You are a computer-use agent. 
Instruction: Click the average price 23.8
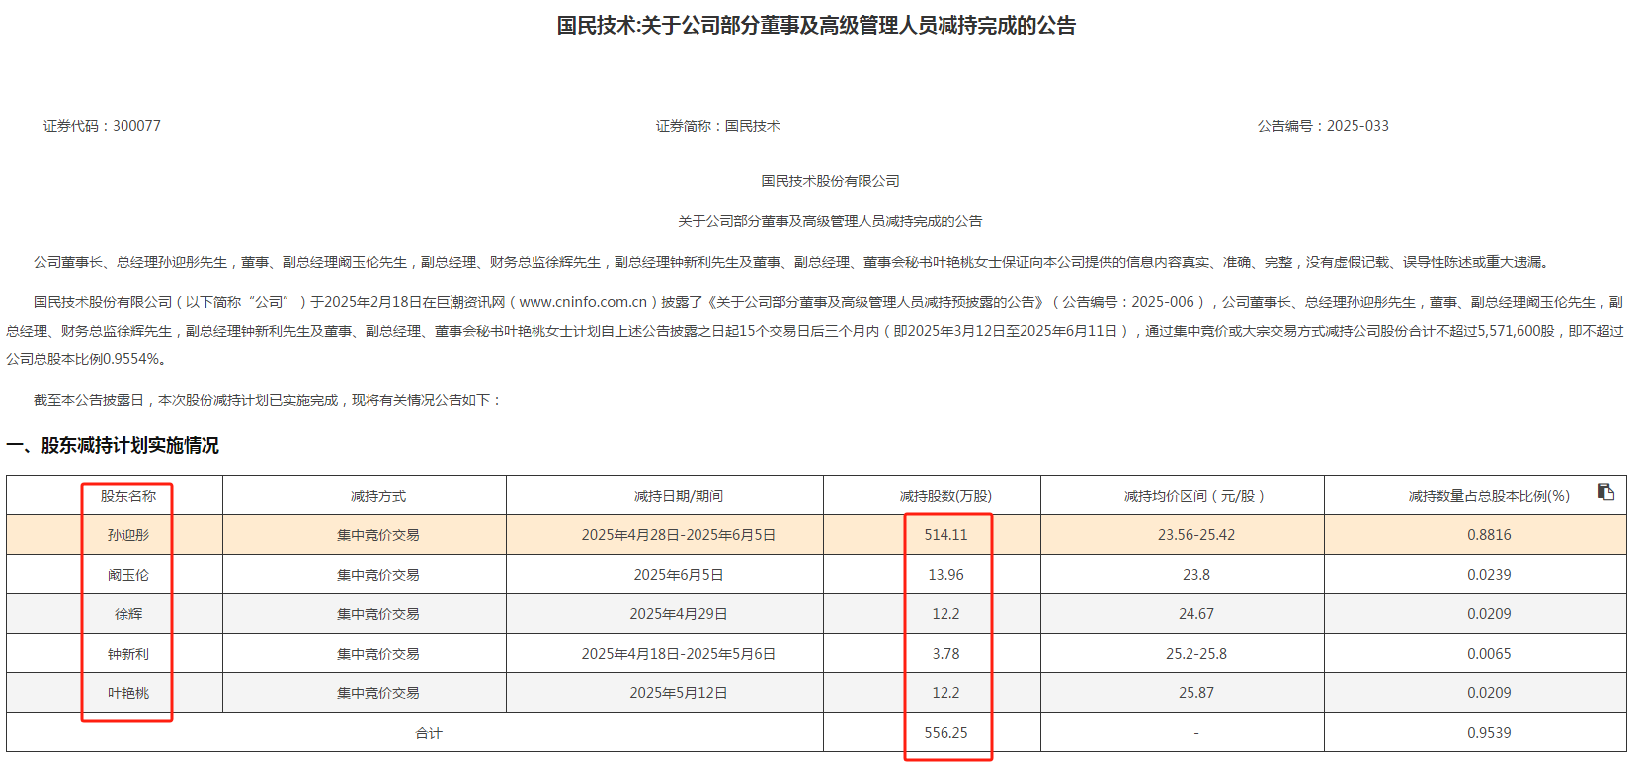(1195, 575)
